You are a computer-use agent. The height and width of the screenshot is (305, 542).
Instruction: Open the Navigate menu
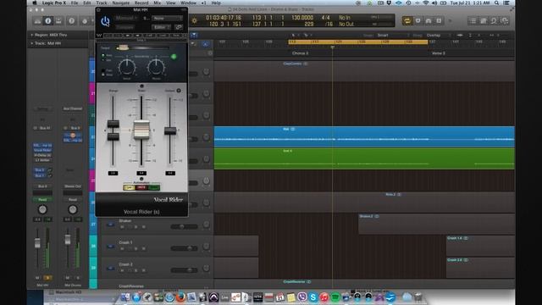point(120,3)
